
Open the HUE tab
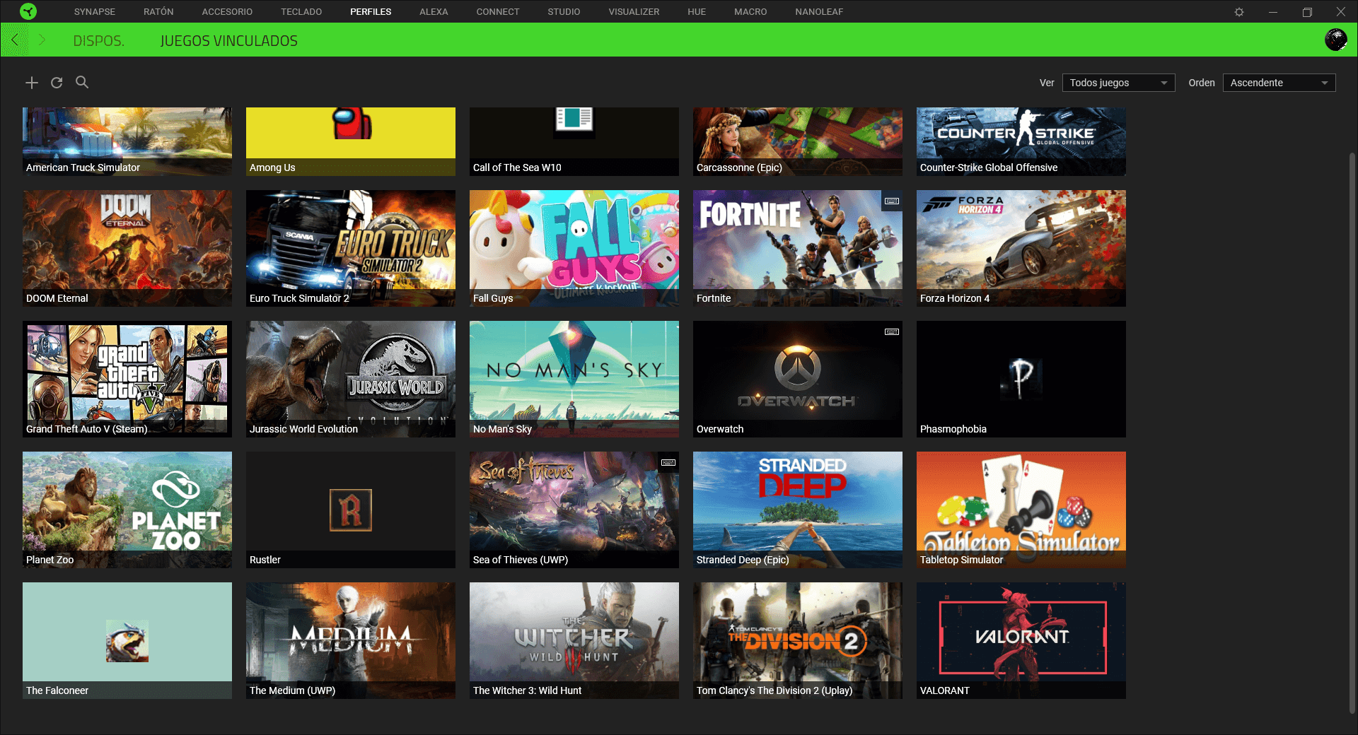click(x=697, y=12)
